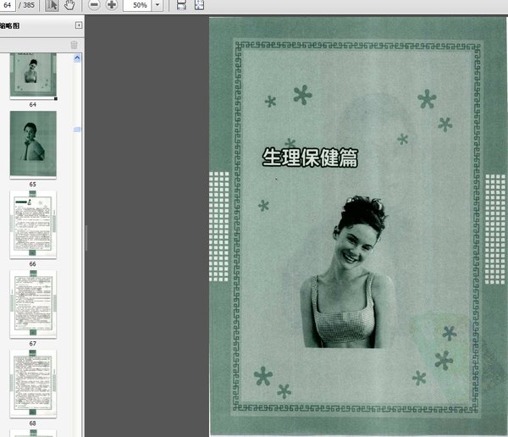The height and width of the screenshot is (437, 508).
Task: Click the trash icon in thumbnails panel
Action: coord(75,45)
